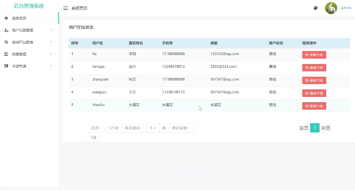Expand the 用户信息管理 chevron arrow

(51, 30)
